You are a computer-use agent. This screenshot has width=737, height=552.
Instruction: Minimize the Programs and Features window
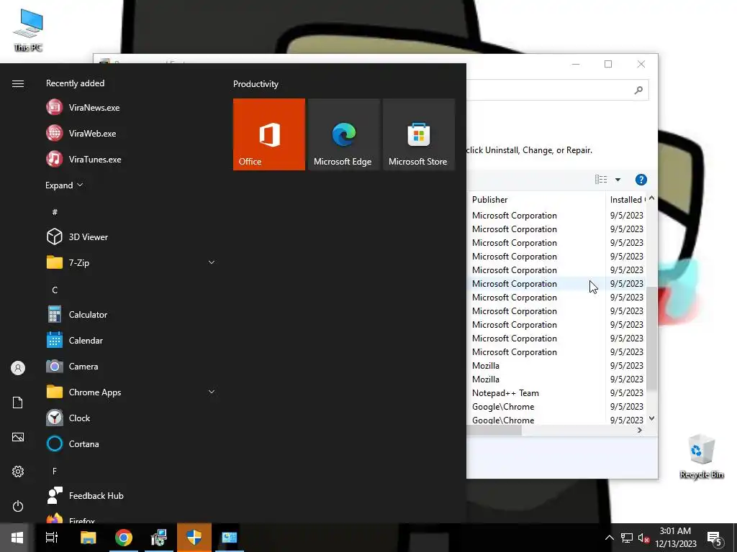click(x=576, y=64)
